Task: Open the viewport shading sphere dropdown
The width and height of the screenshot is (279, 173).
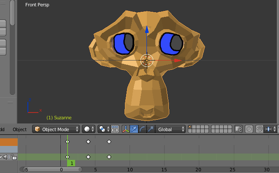Action: (x=89, y=129)
